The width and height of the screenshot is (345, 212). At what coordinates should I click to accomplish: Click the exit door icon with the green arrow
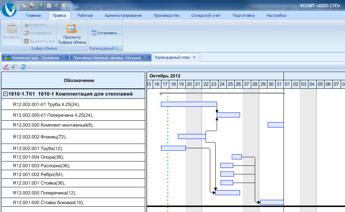[41, 5]
